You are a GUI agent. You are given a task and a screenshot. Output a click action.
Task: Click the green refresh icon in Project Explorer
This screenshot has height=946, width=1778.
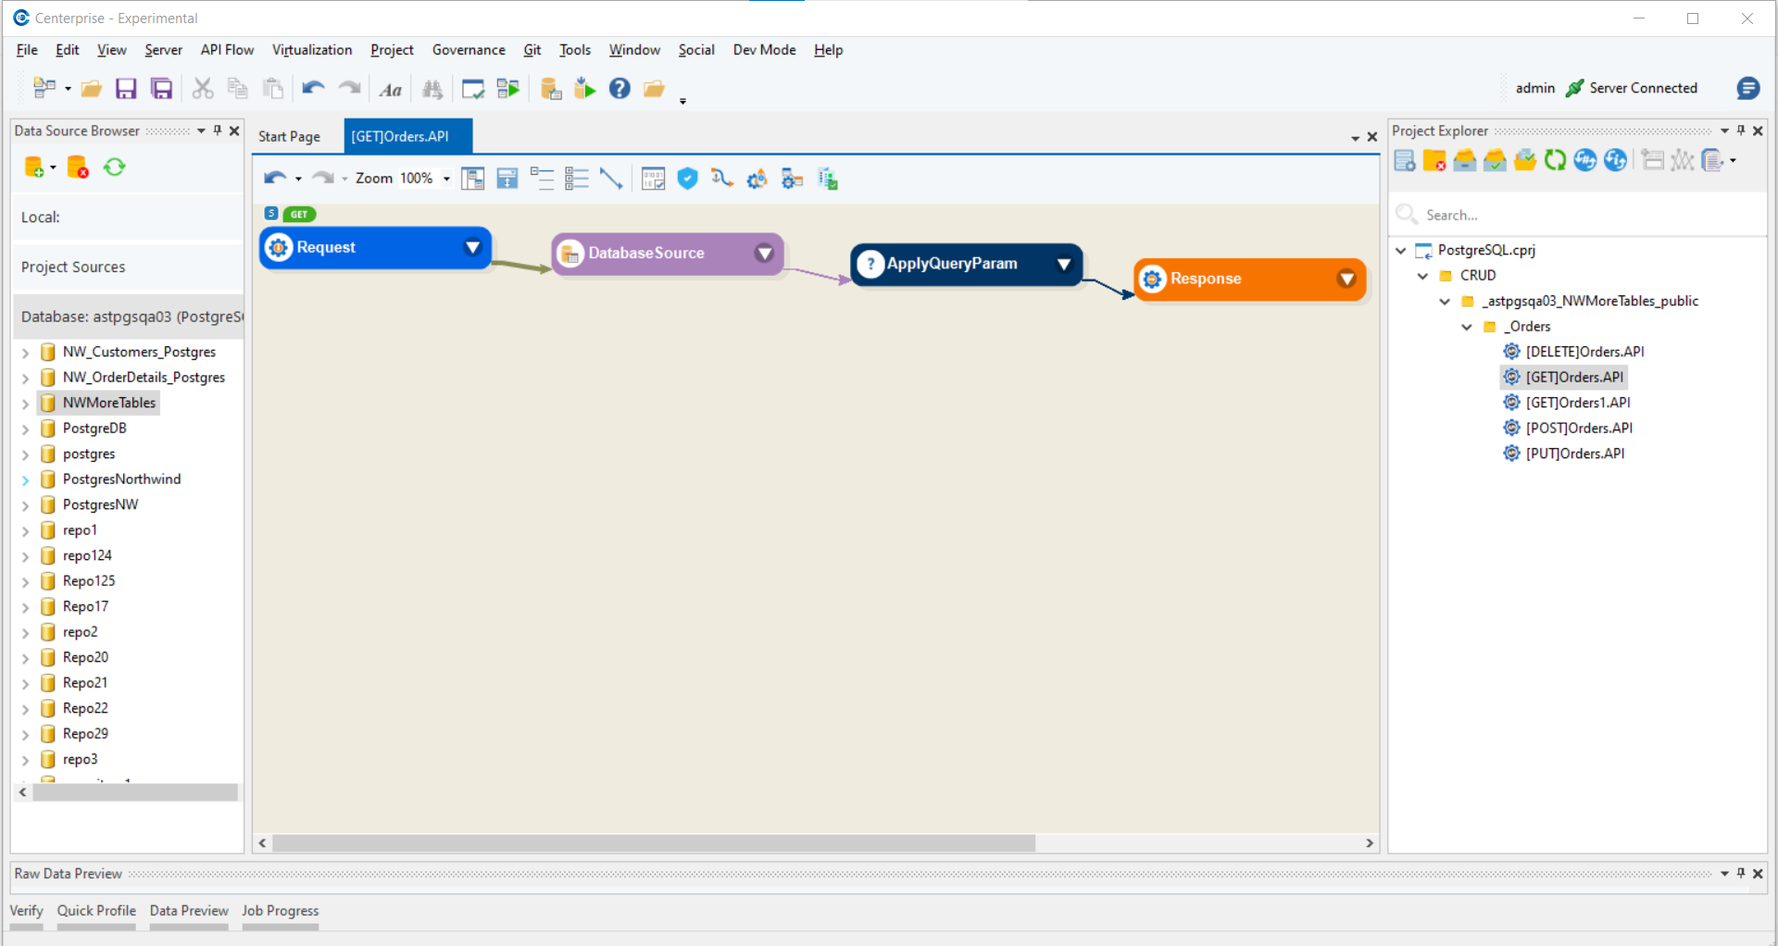click(1555, 161)
